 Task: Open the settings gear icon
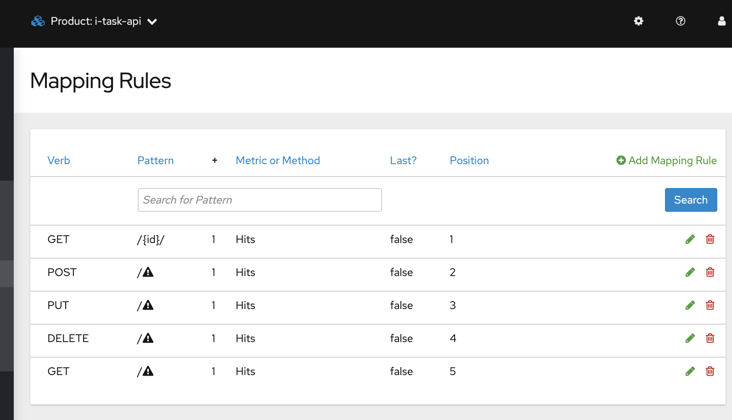tap(638, 21)
